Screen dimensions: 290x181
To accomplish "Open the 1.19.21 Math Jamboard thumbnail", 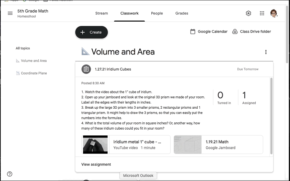I will [187, 145].
